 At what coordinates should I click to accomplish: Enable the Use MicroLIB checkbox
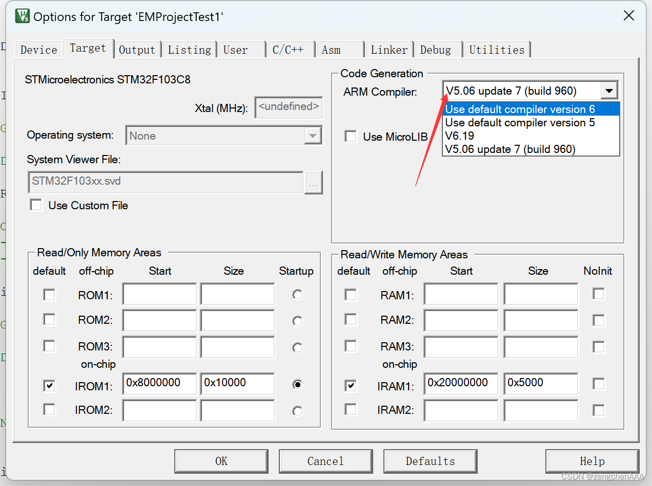tap(351, 136)
